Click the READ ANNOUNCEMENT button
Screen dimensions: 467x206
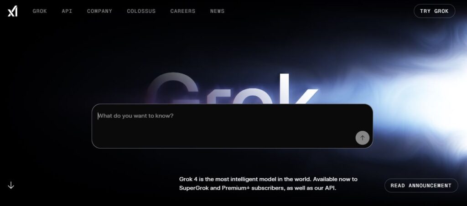click(421, 185)
